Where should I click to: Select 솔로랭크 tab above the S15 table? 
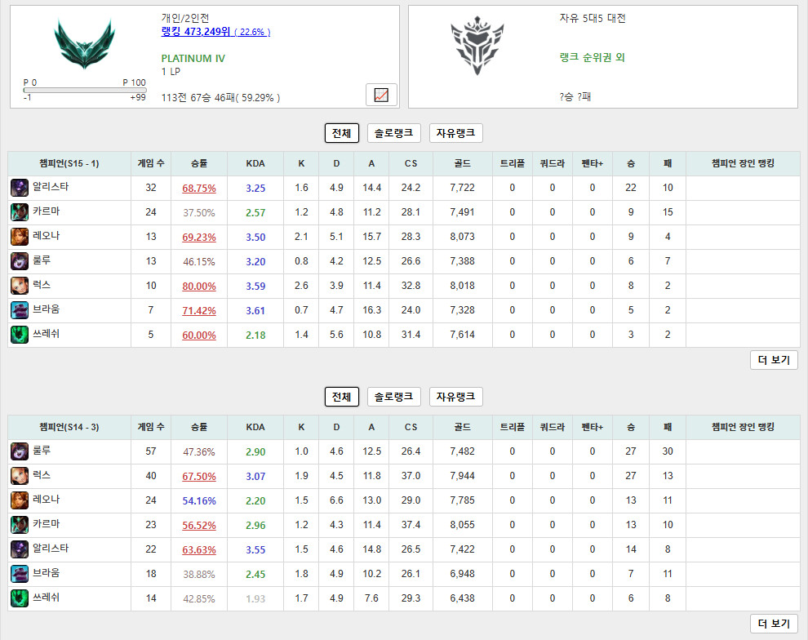click(393, 133)
